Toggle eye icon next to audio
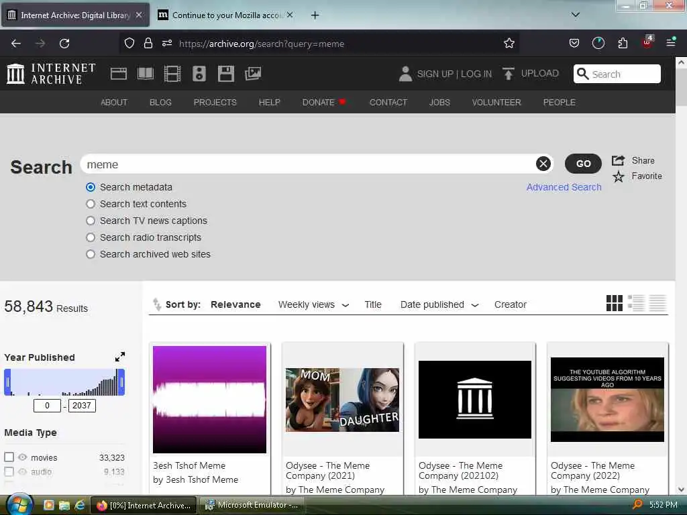This screenshot has width=687, height=515. tap(22, 471)
